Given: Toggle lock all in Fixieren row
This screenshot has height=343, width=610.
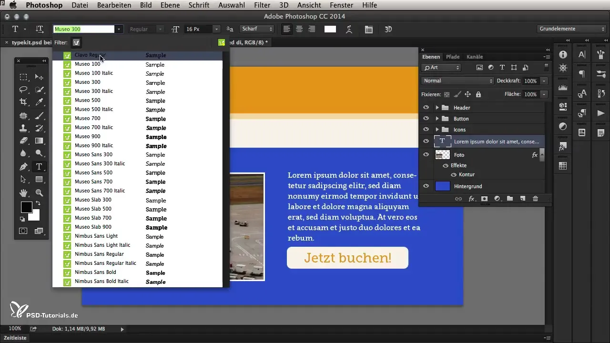Looking at the screenshot, I should click(x=478, y=94).
